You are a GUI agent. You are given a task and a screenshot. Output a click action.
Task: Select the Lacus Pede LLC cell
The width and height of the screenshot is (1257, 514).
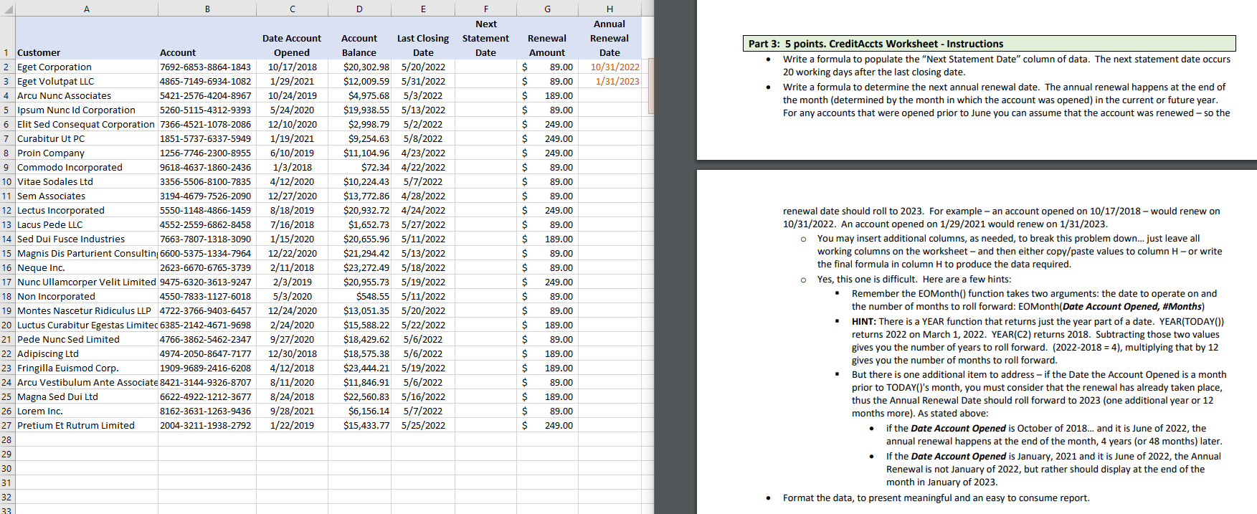[87, 224]
